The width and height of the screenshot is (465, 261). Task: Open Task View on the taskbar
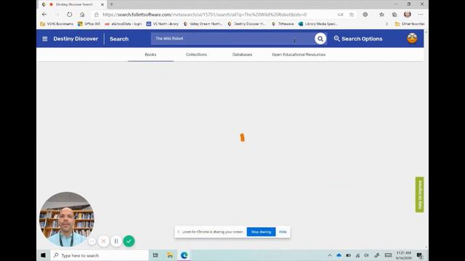click(x=155, y=255)
